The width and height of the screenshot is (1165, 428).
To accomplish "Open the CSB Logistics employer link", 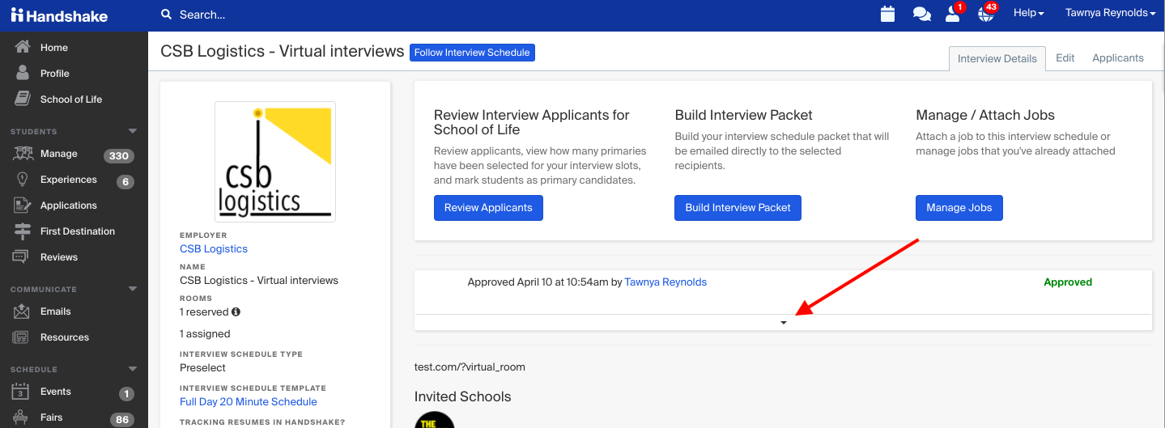I will [x=214, y=249].
